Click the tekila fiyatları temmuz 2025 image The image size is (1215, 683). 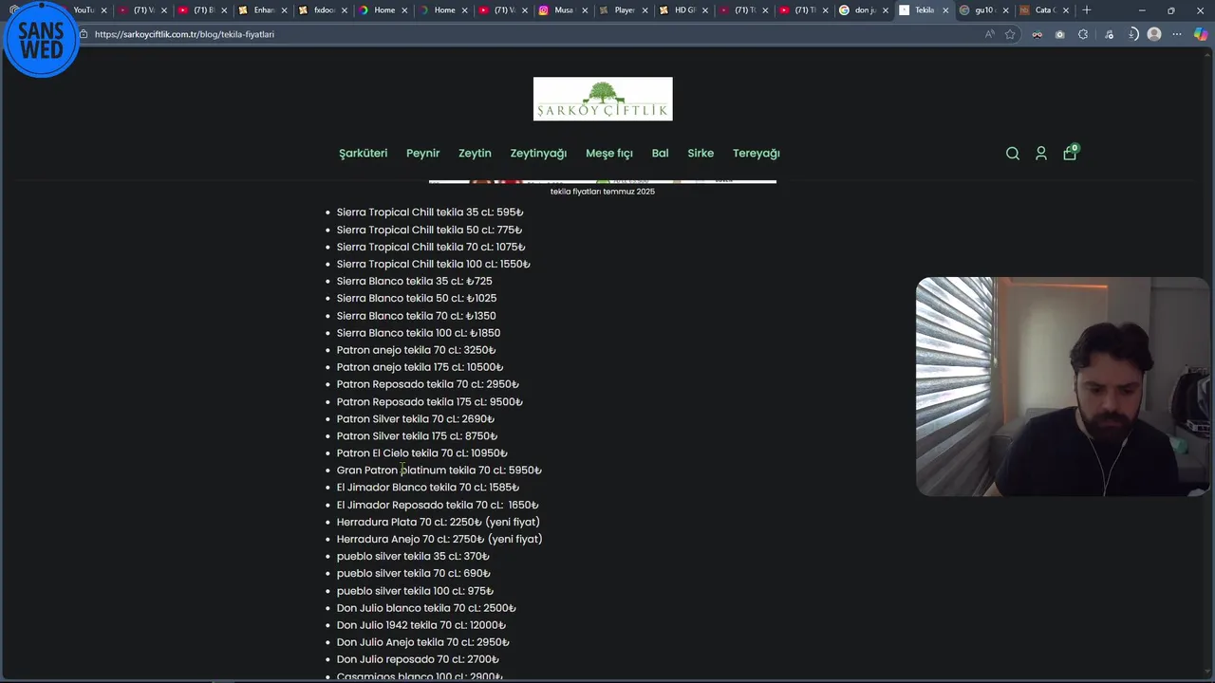coord(603,180)
